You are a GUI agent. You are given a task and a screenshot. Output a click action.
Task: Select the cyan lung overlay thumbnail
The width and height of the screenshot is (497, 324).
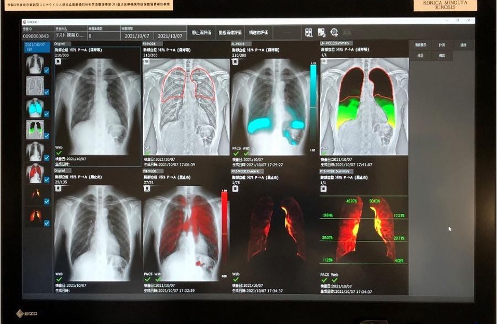tap(34, 107)
